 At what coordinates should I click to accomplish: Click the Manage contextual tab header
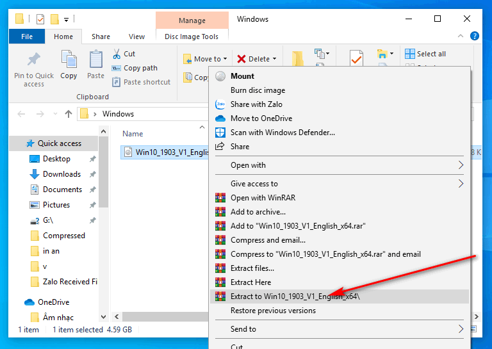click(x=192, y=20)
